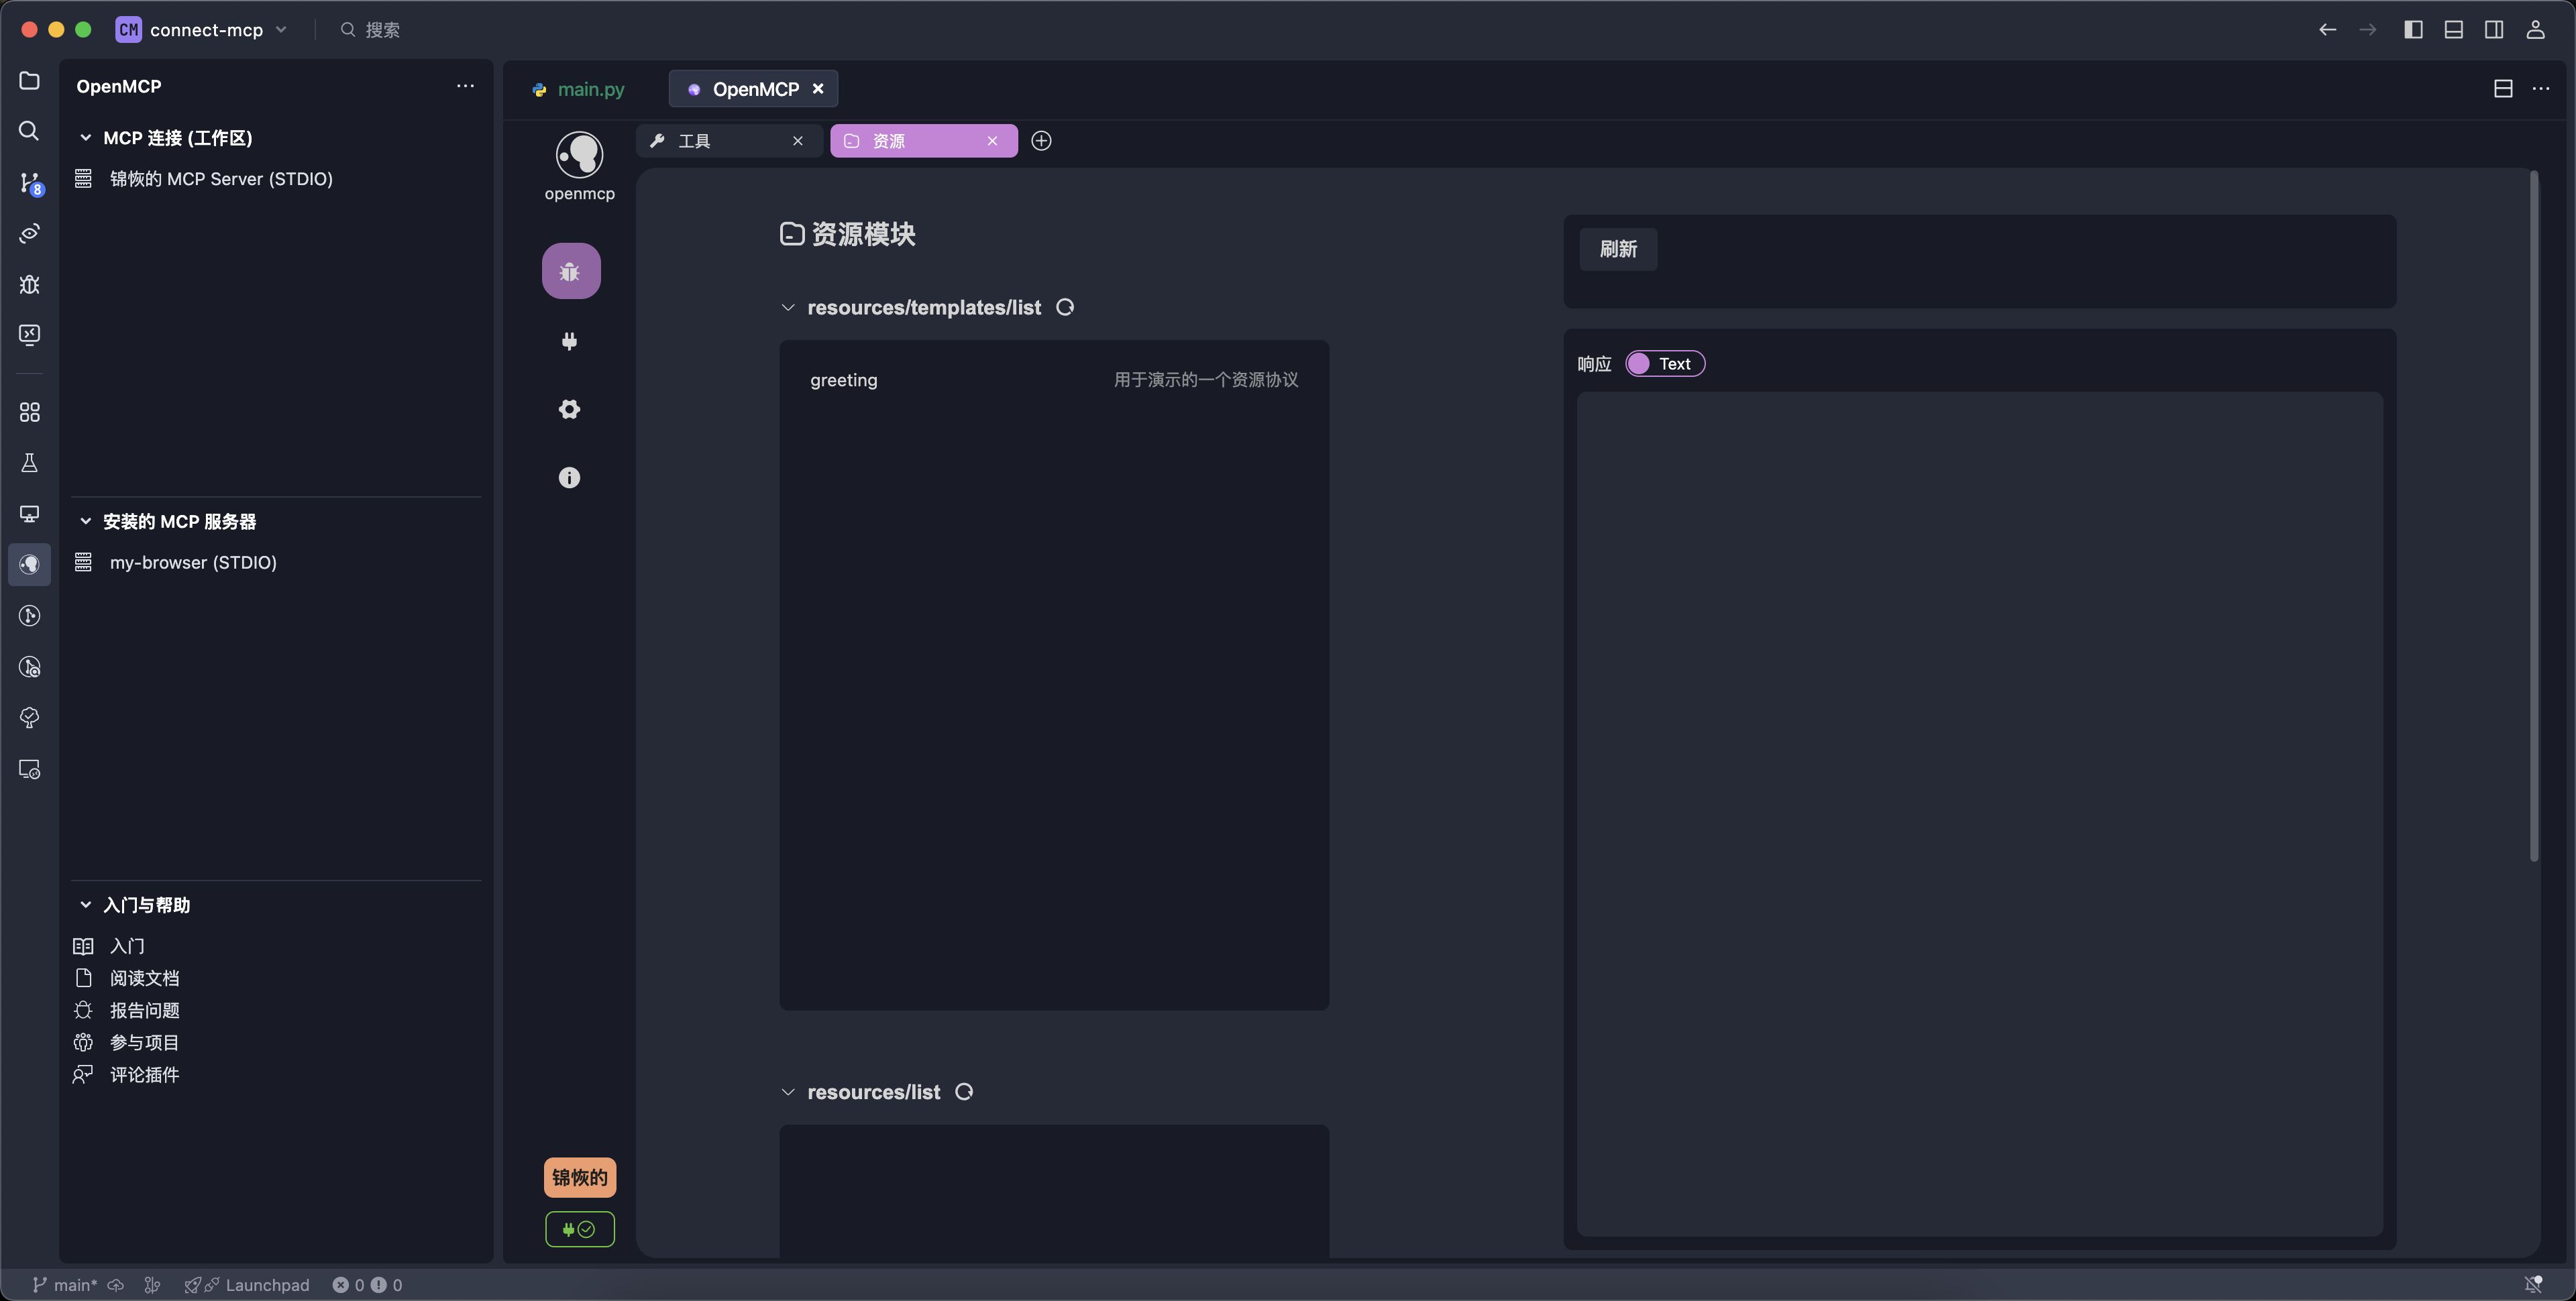The height and width of the screenshot is (1301, 2576).
Task: Click the green connection status indicator
Action: click(x=579, y=1229)
